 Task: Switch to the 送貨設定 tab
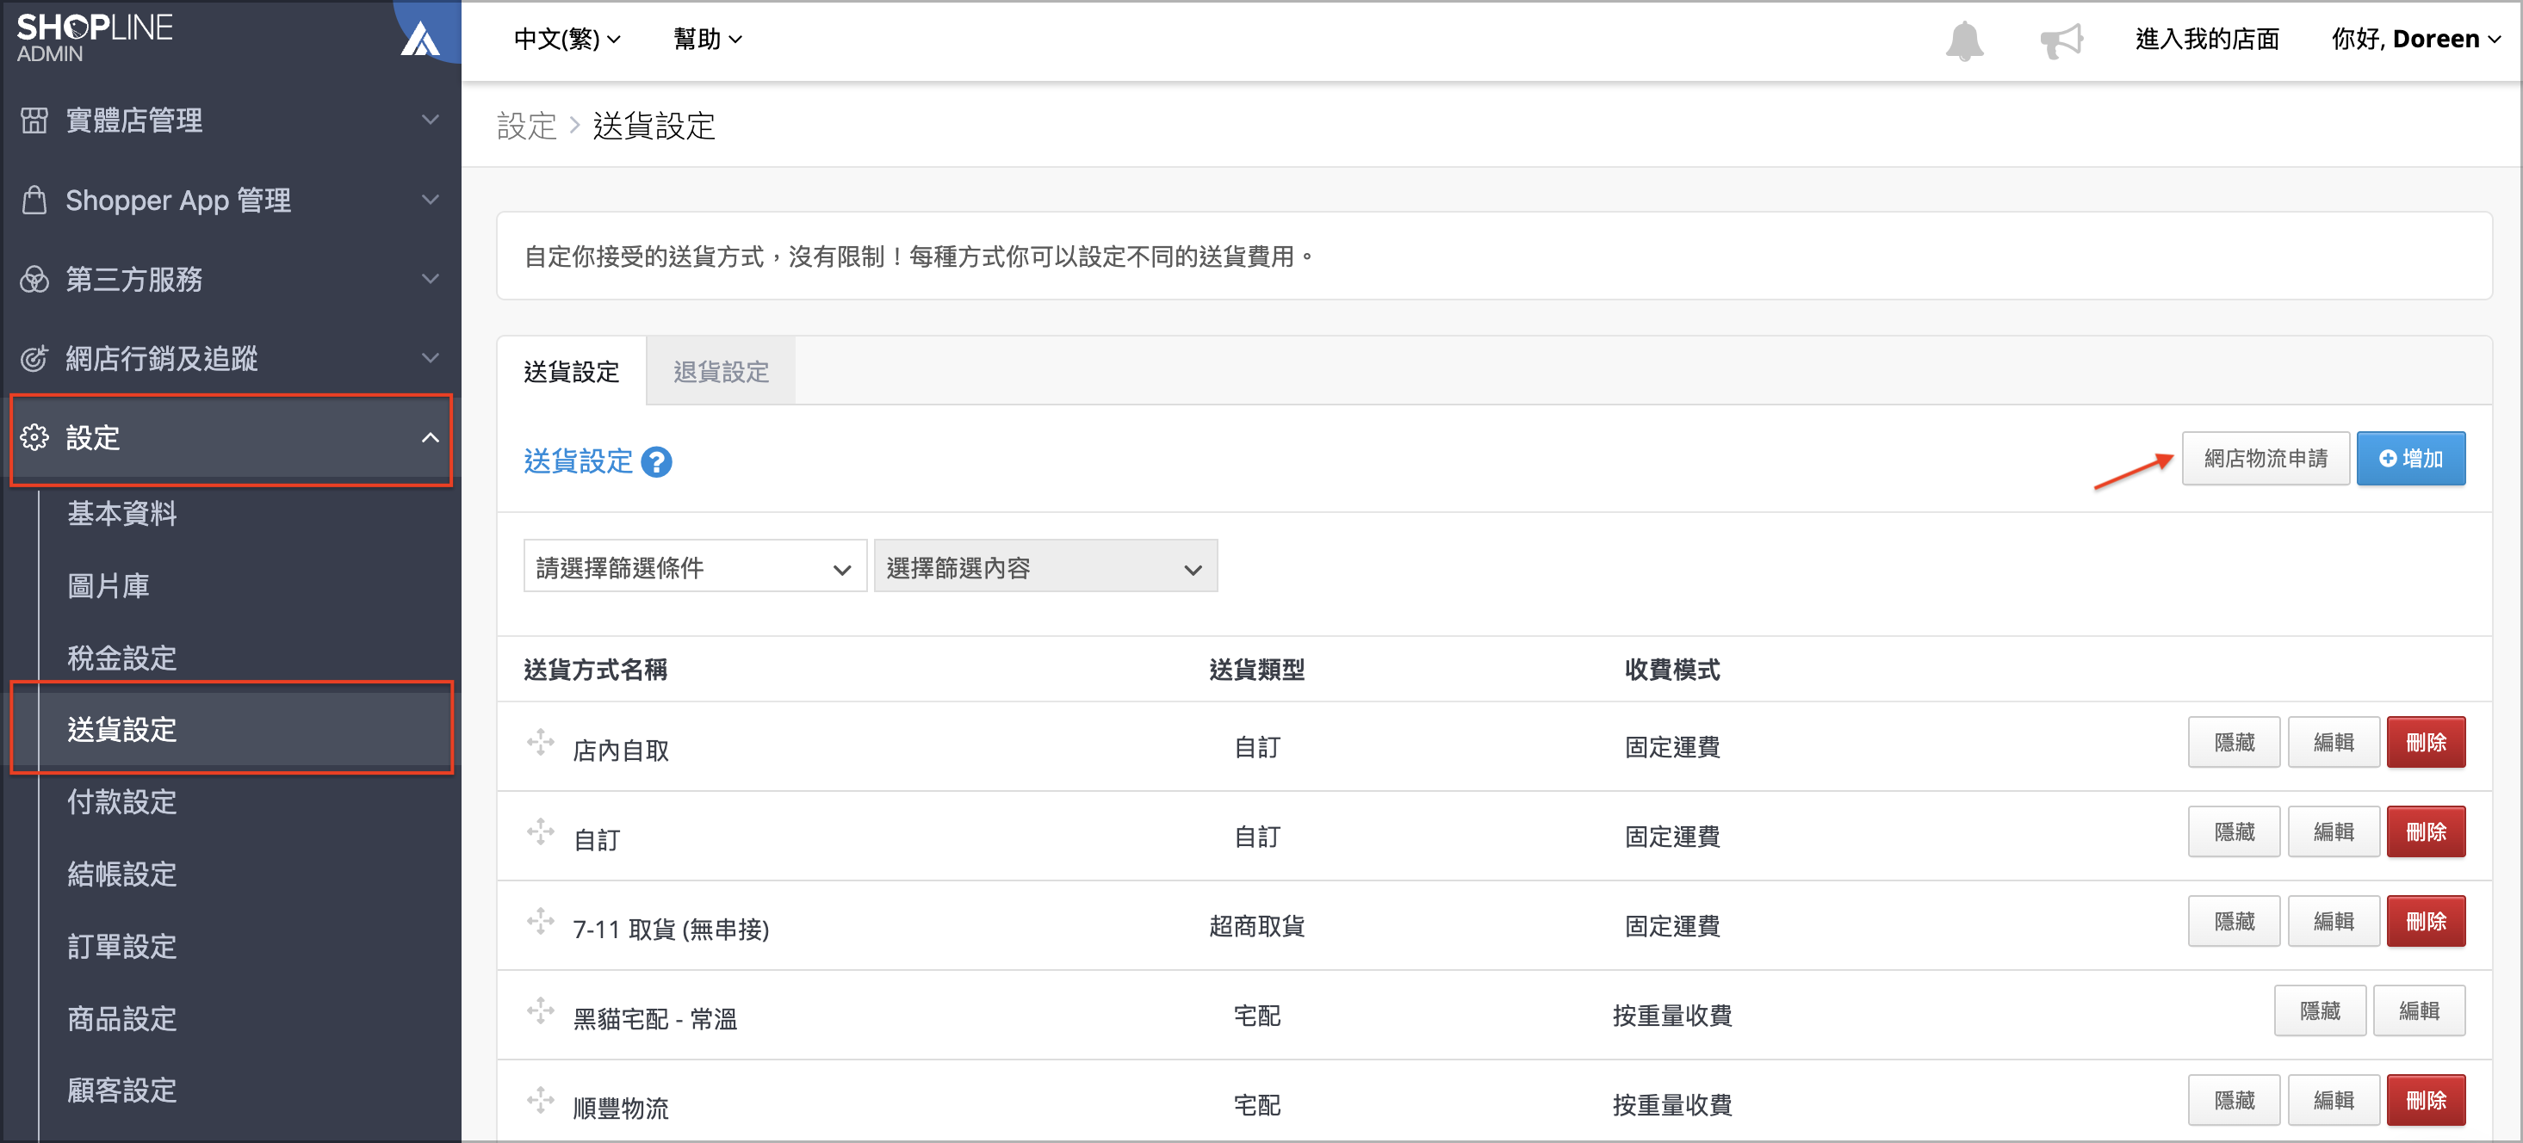571,372
